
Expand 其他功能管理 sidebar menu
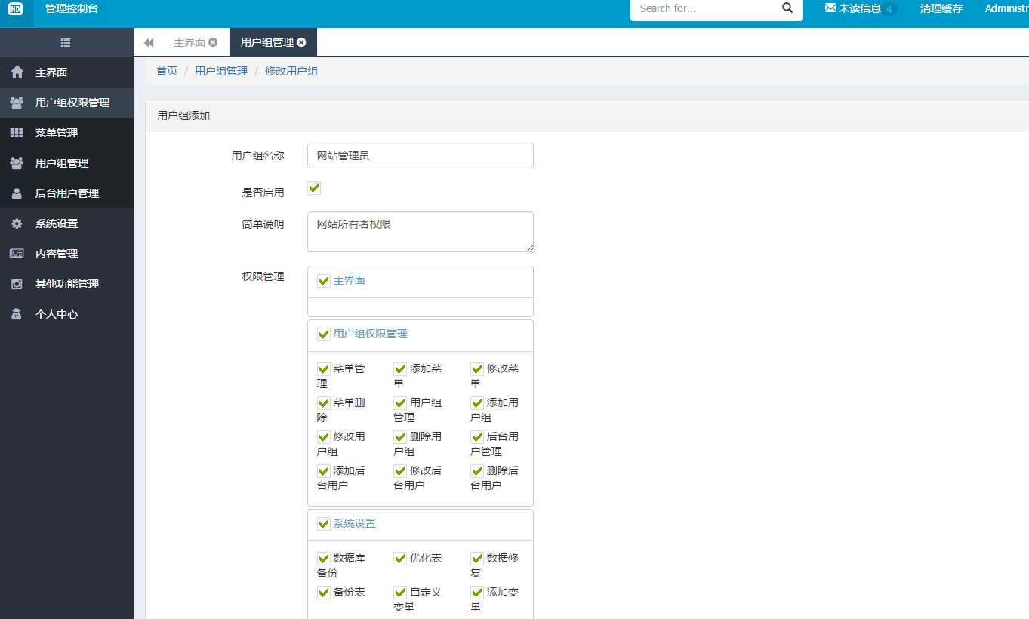click(x=66, y=284)
